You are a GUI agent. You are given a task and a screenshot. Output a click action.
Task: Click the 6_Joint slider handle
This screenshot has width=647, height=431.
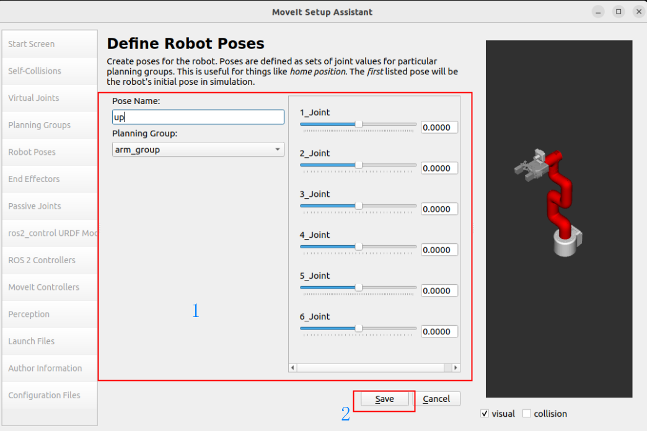359,328
